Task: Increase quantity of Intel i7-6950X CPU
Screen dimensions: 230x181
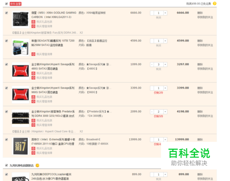Action: coord(165,140)
